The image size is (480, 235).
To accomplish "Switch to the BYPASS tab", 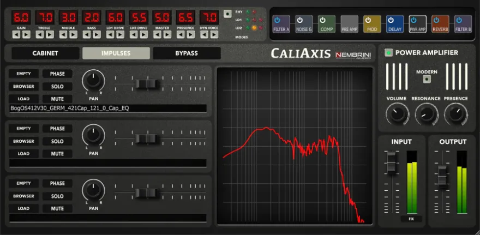I will (x=187, y=53).
